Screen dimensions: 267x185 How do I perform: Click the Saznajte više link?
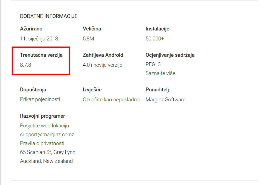click(160, 73)
